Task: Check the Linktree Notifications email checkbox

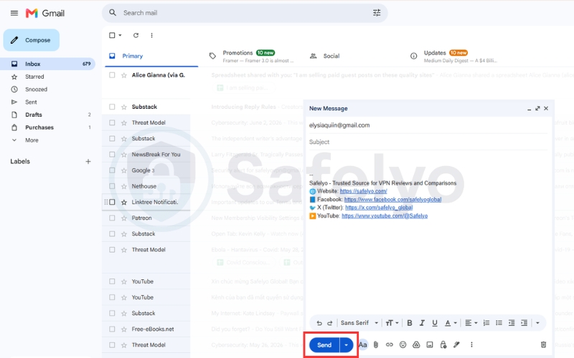Action: (x=112, y=202)
